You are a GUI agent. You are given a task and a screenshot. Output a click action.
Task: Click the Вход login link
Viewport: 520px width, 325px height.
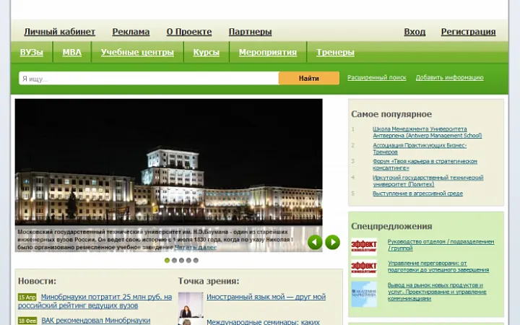(x=415, y=32)
